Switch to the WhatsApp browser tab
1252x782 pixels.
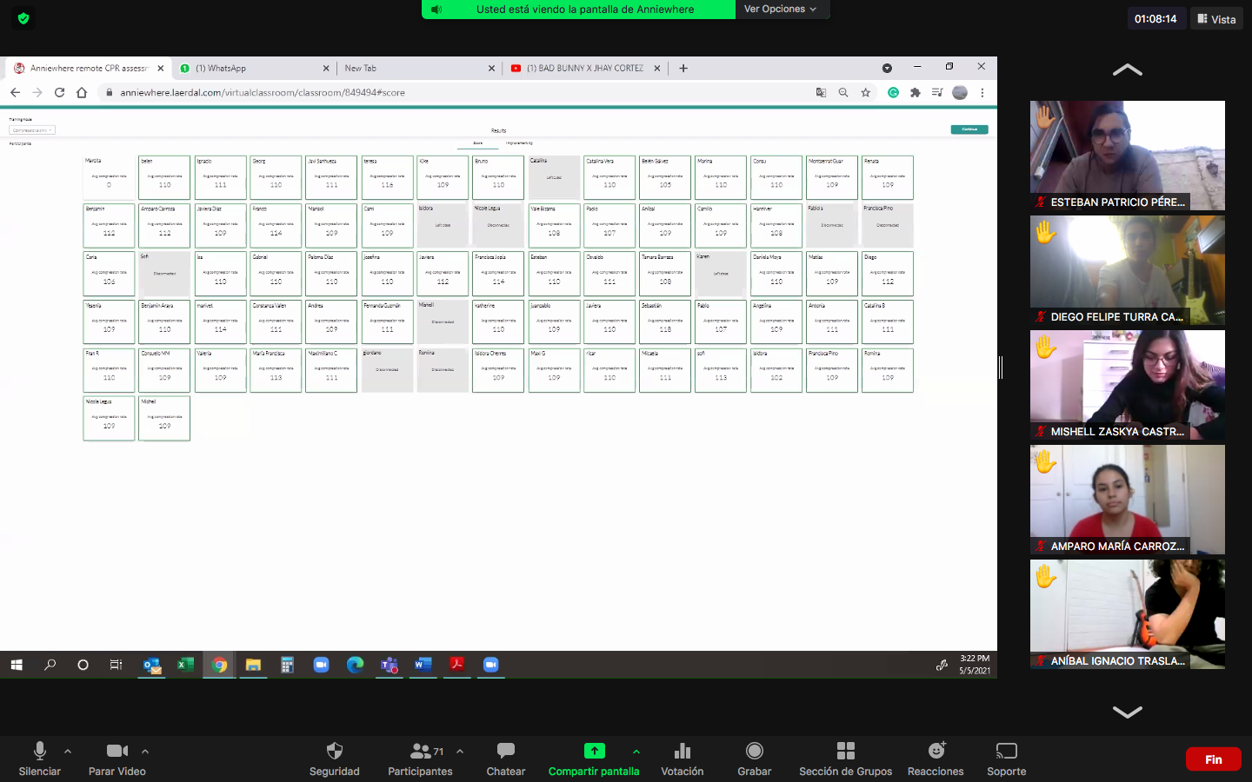(x=252, y=68)
